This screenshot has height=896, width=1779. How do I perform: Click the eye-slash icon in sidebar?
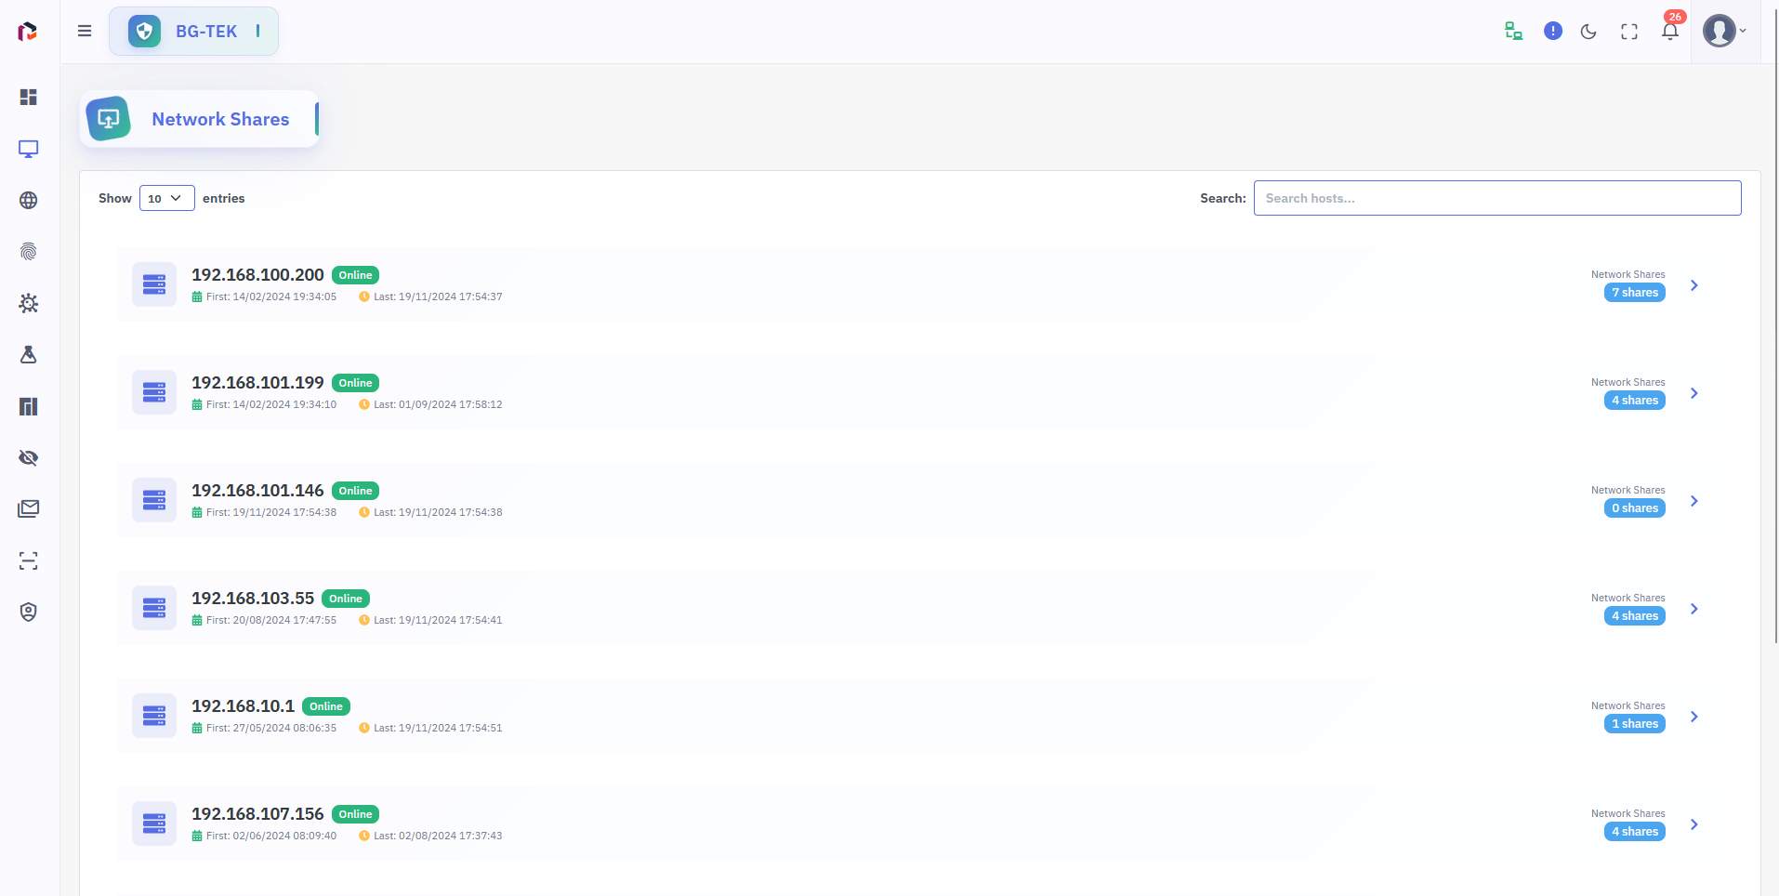pyautogui.click(x=29, y=457)
